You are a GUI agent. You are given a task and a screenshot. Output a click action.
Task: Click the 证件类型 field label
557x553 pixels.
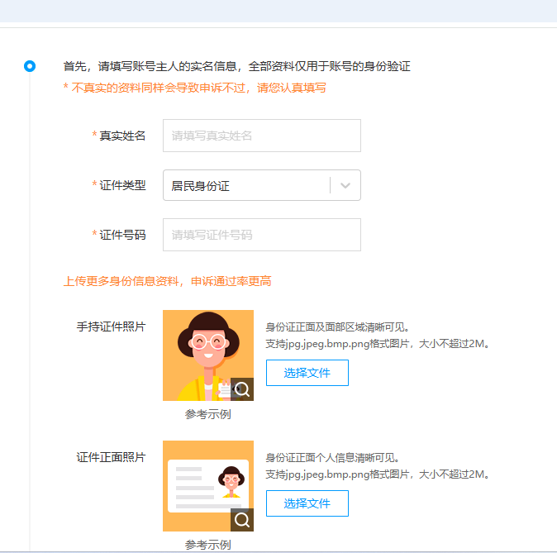point(122,185)
